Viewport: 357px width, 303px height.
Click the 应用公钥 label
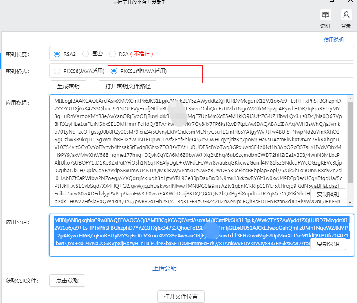(x=17, y=222)
